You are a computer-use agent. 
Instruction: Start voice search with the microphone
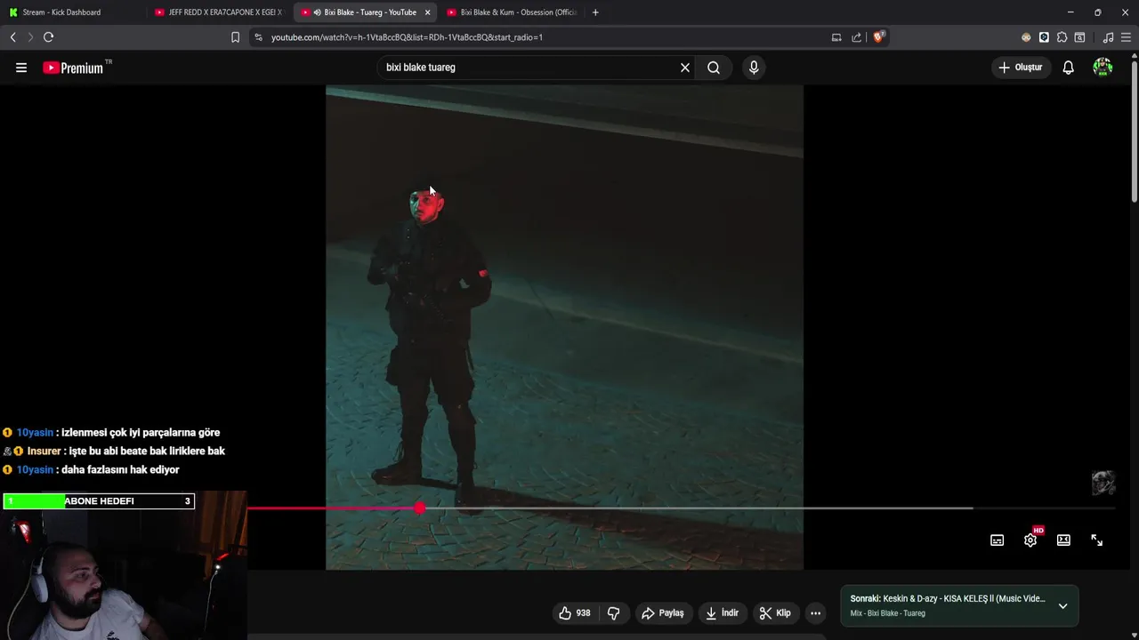754,68
